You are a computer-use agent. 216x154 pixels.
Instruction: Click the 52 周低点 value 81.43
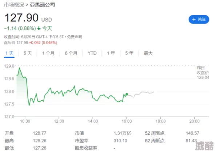point(191,141)
